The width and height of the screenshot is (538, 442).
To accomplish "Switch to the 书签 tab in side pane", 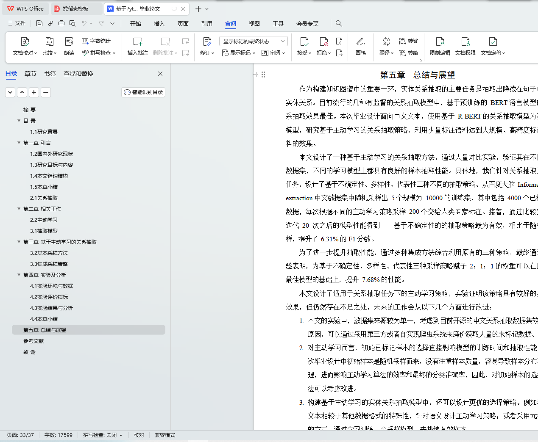I will 50,74.
